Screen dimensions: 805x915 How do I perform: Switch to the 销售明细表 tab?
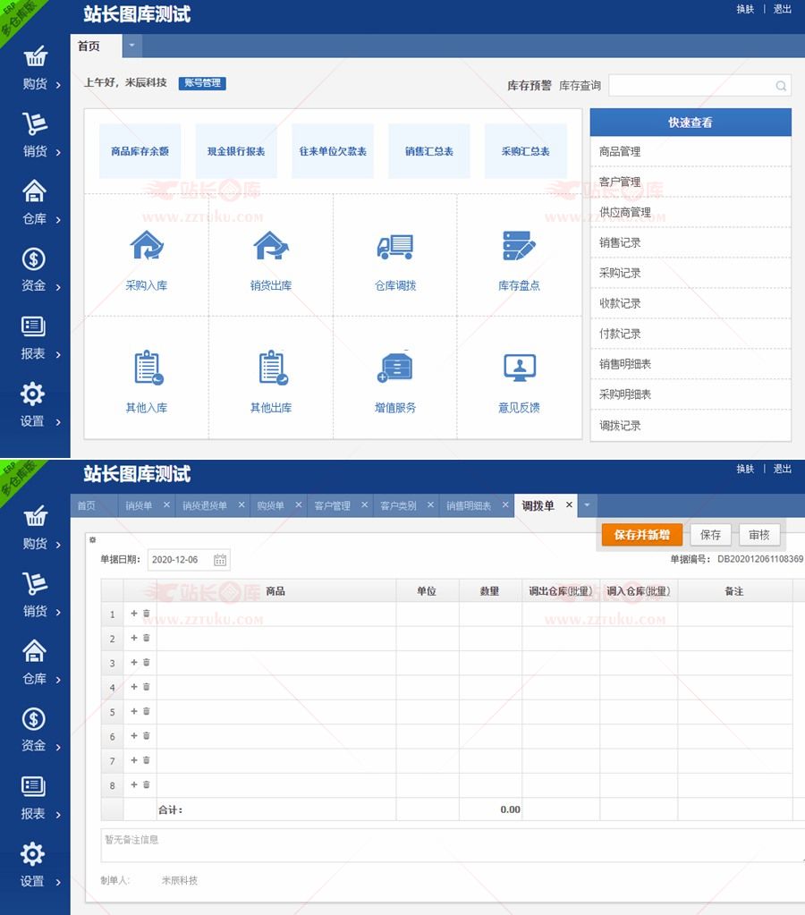(x=469, y=506)
